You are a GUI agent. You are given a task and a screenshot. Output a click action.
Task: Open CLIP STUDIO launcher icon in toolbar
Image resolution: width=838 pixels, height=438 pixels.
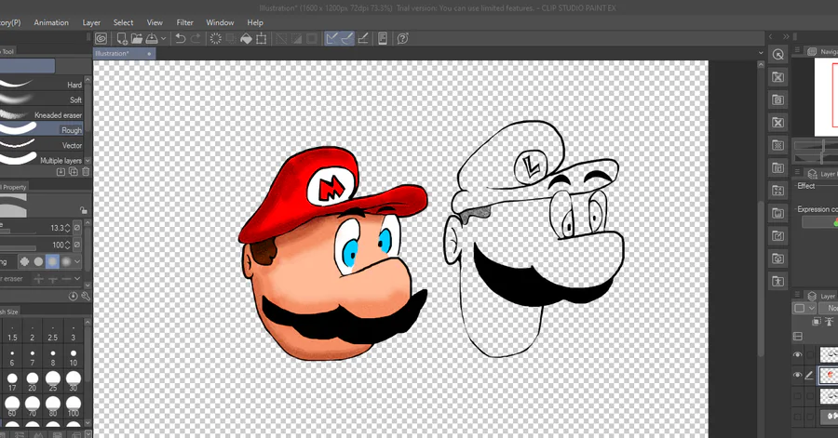click(101, 38)
